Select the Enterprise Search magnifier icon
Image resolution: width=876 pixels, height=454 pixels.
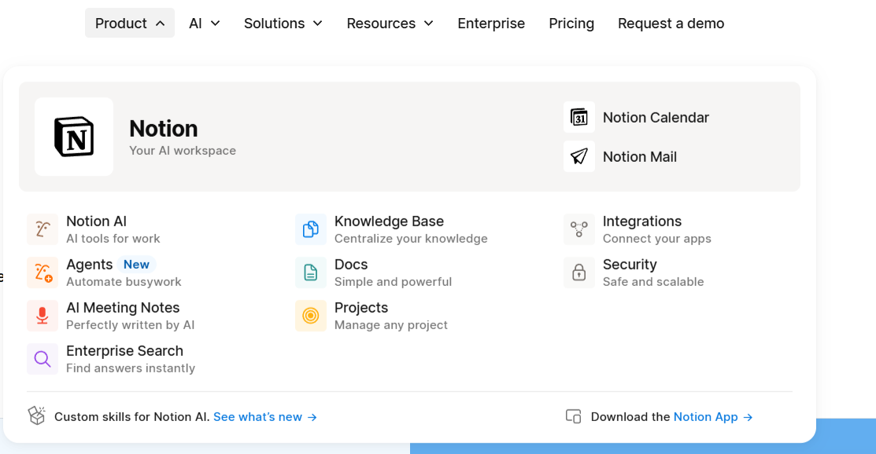(x=43, y=358)
